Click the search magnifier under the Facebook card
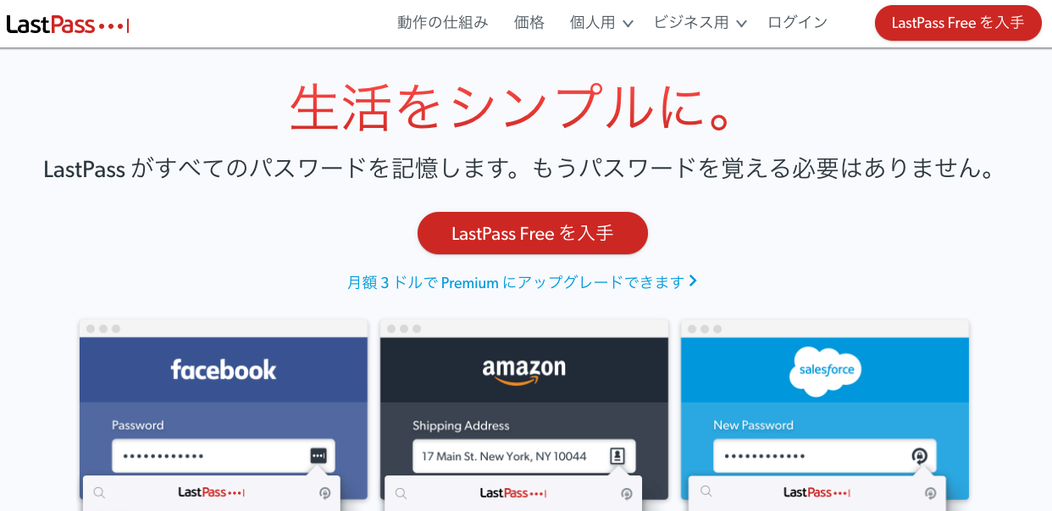 (99, 493)
